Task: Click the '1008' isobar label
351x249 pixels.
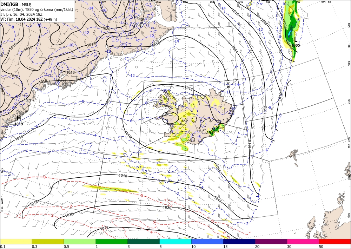Action: [264, 22]
